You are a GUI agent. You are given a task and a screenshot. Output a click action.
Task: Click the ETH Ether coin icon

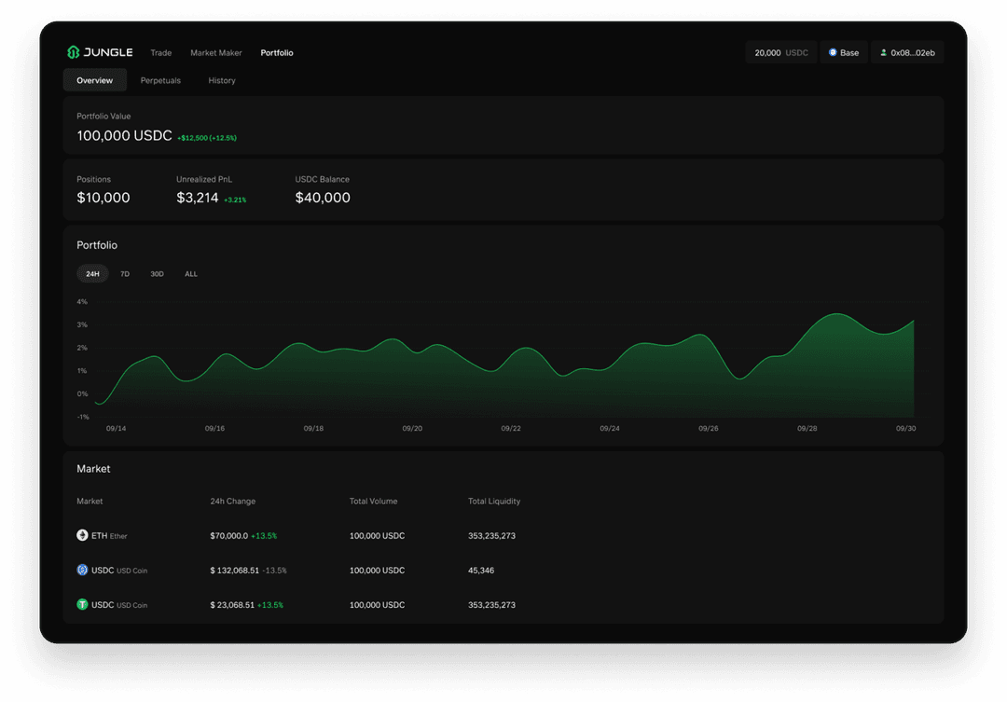tap(82, 536)
